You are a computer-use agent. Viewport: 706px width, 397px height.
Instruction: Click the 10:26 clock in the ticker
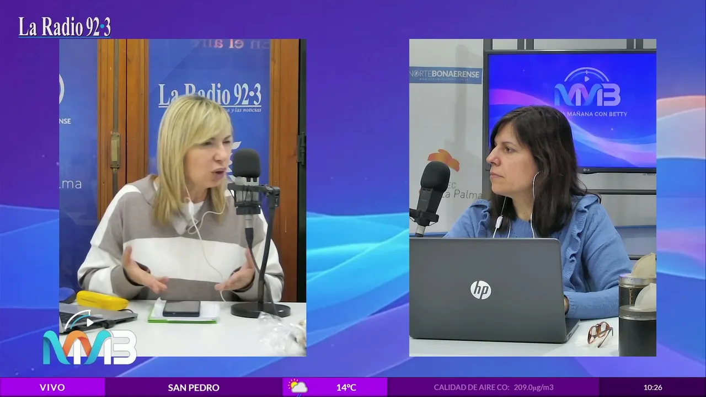click(652, 388)
